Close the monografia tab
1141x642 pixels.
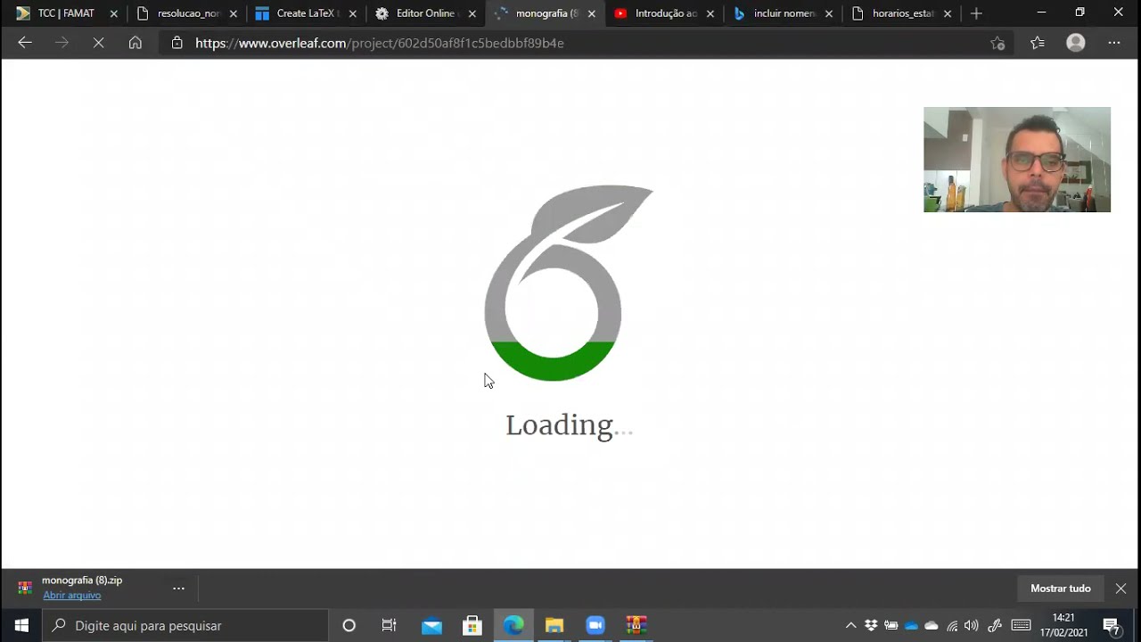pos(591,13)
